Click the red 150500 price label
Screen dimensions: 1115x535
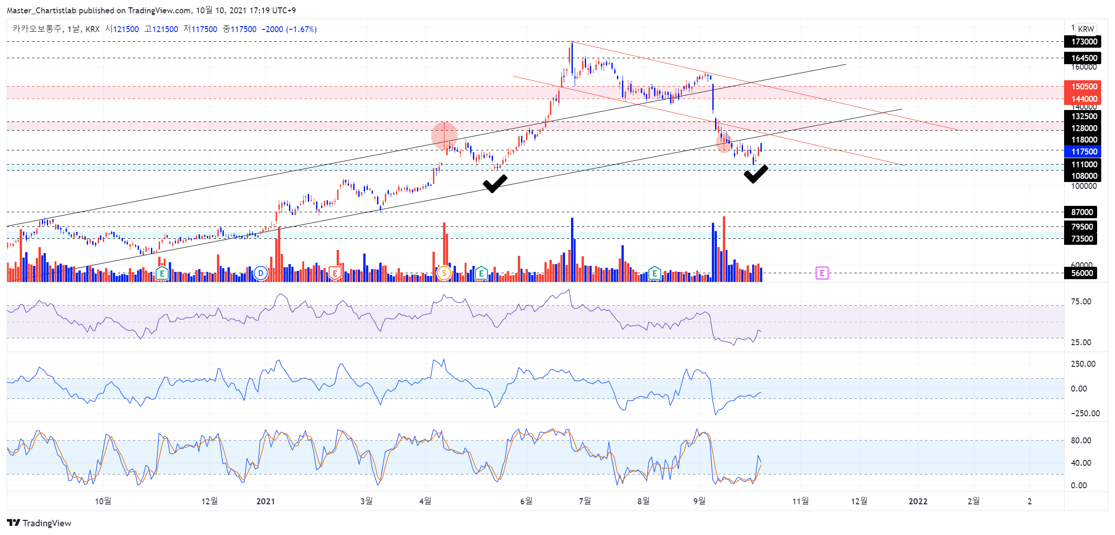1082,86
